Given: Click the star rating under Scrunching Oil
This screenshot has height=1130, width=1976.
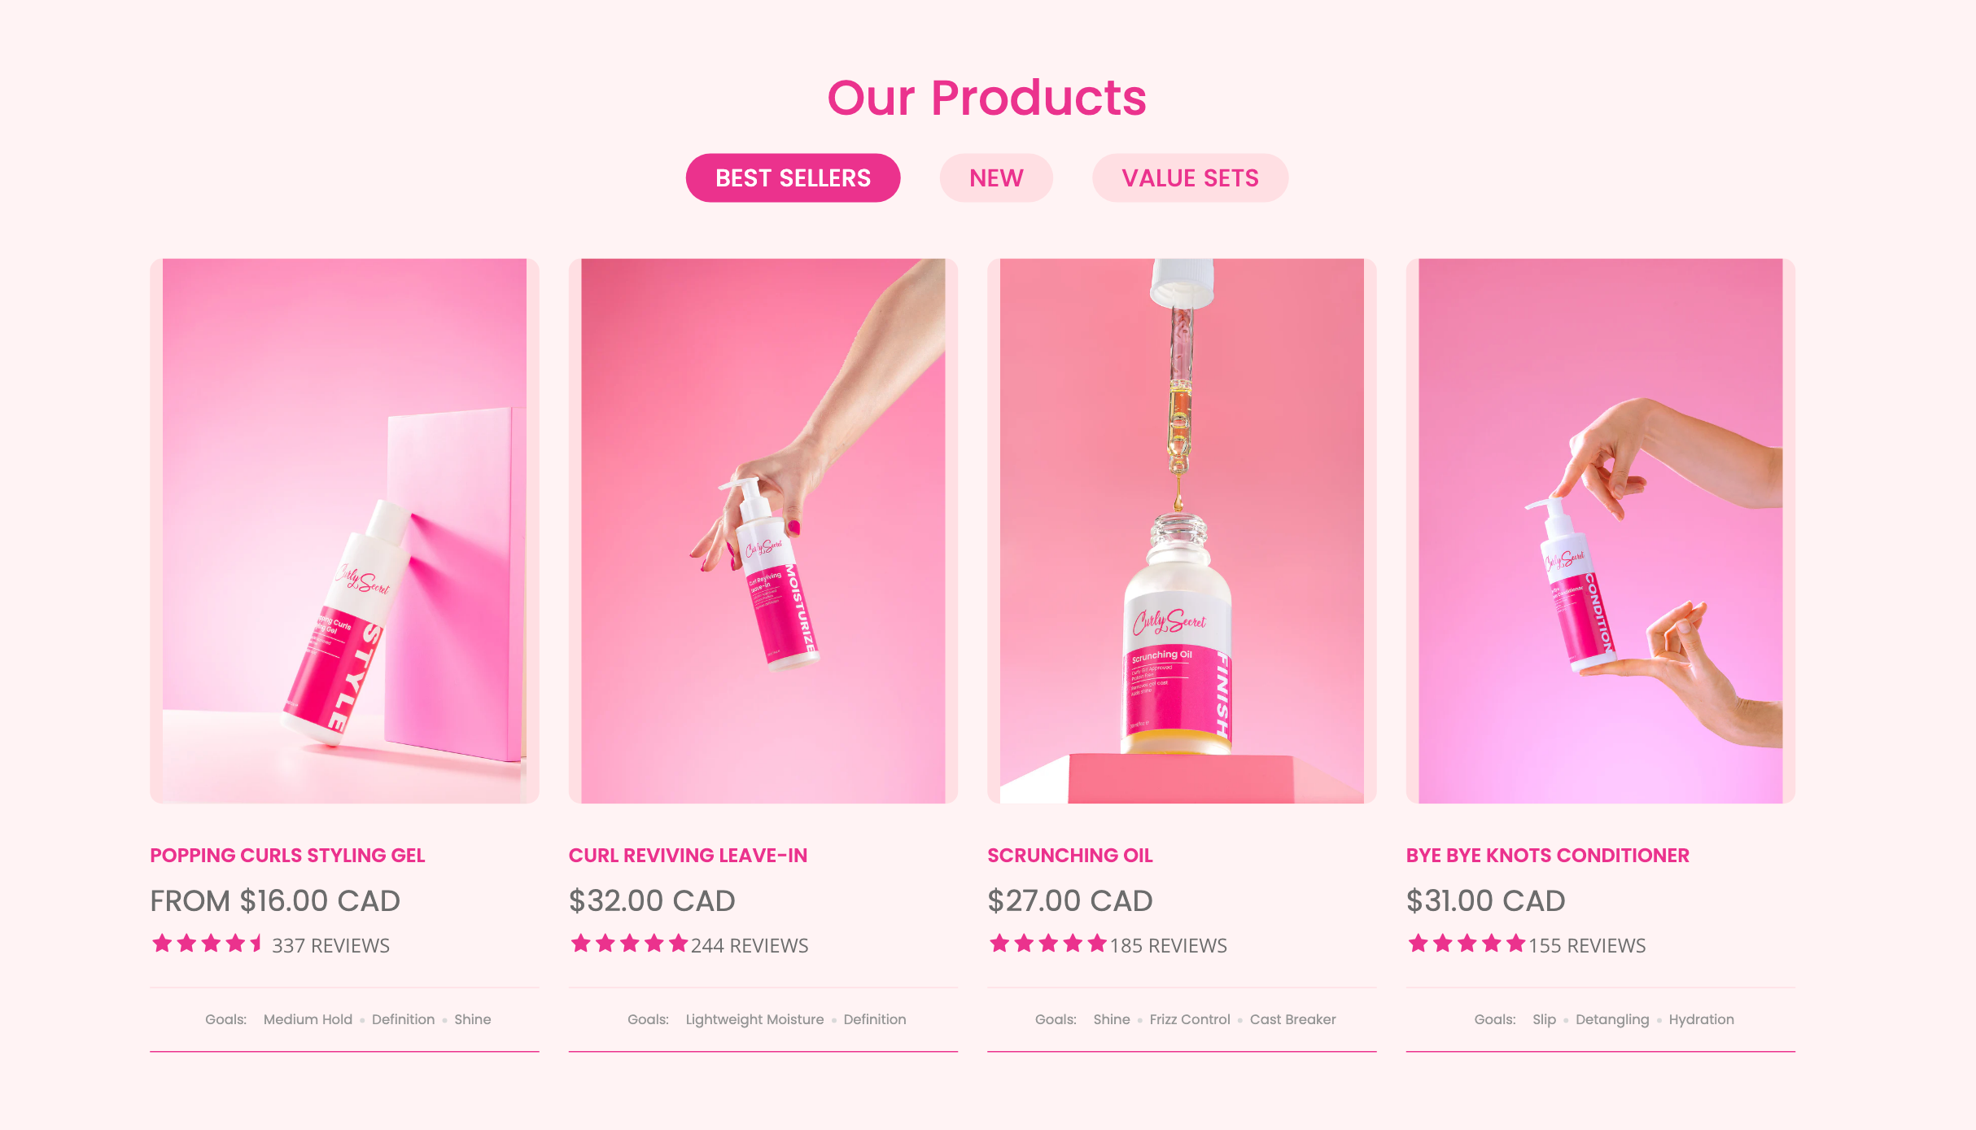Looking at the screenshot, I should [1048, 944].
